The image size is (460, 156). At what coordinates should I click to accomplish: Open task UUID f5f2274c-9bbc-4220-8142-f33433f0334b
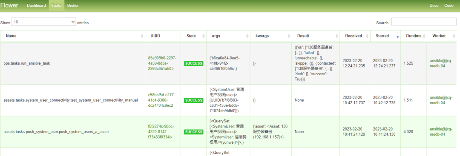point(161,132)
